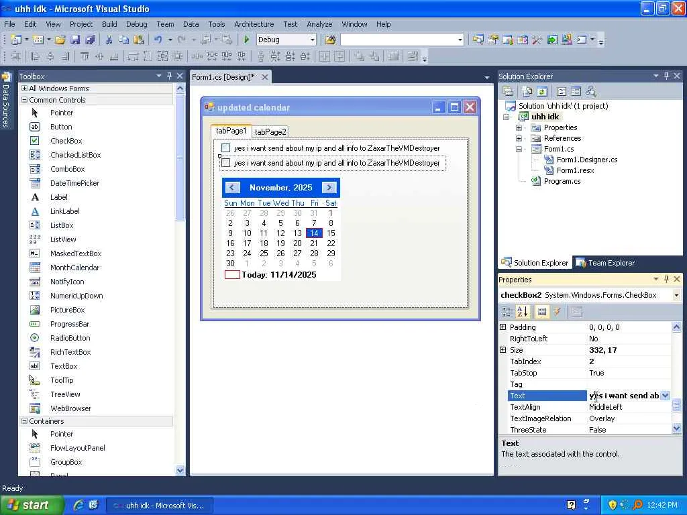Collapse the Common Controls toolbox group

click(25, 100)
